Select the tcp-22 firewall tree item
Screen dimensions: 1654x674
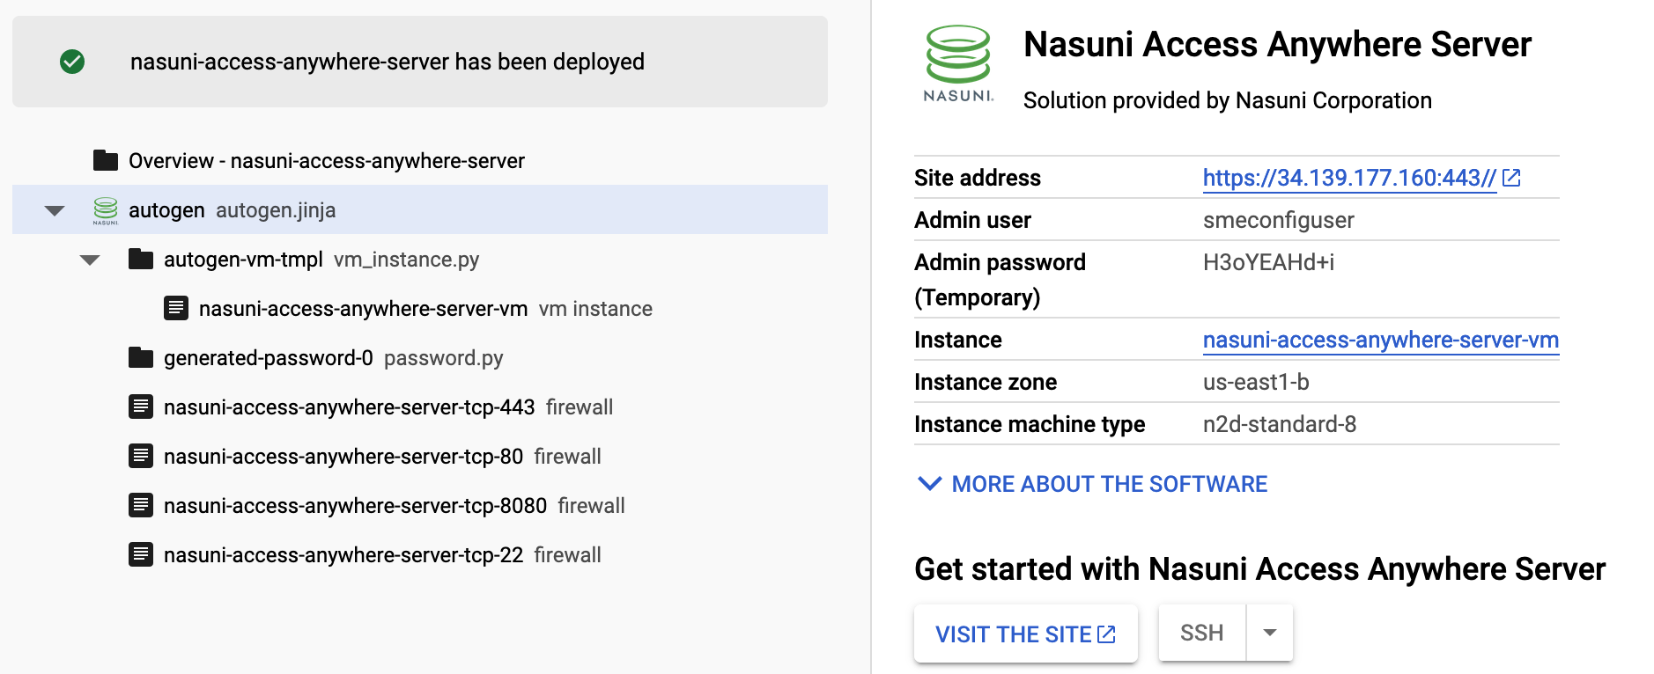(x=343, y=555)
